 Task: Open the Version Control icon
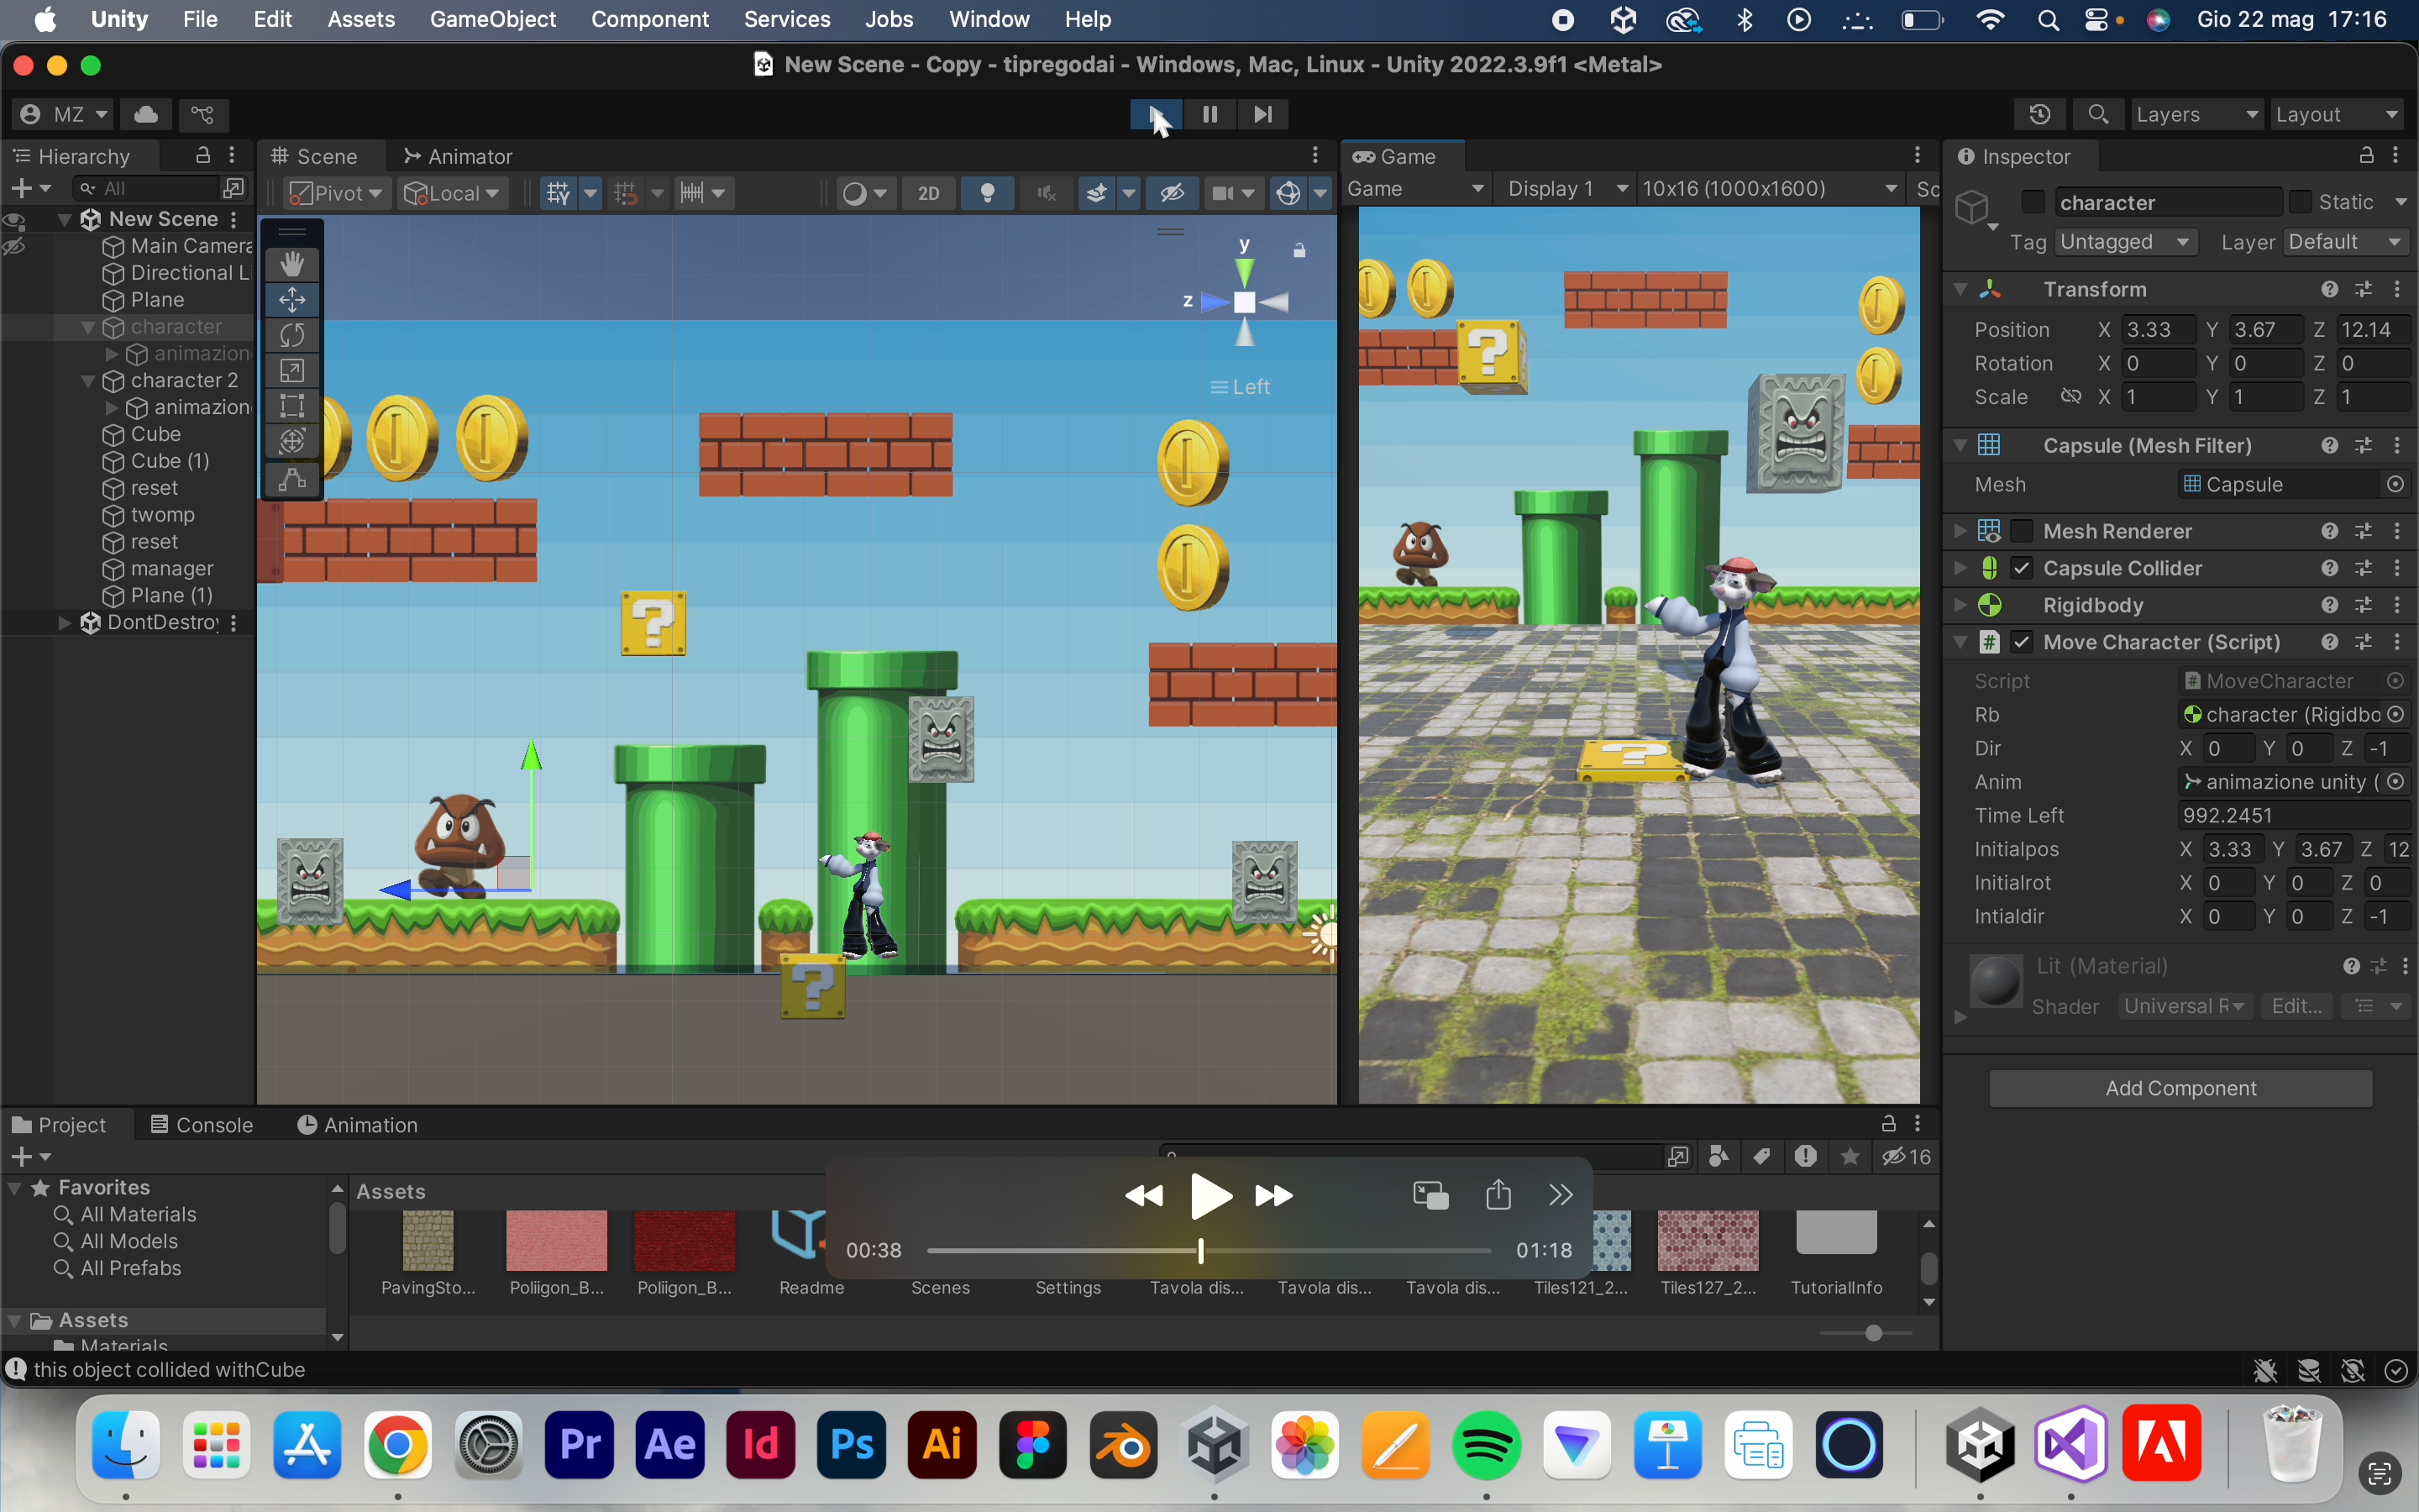coord(203,114)
